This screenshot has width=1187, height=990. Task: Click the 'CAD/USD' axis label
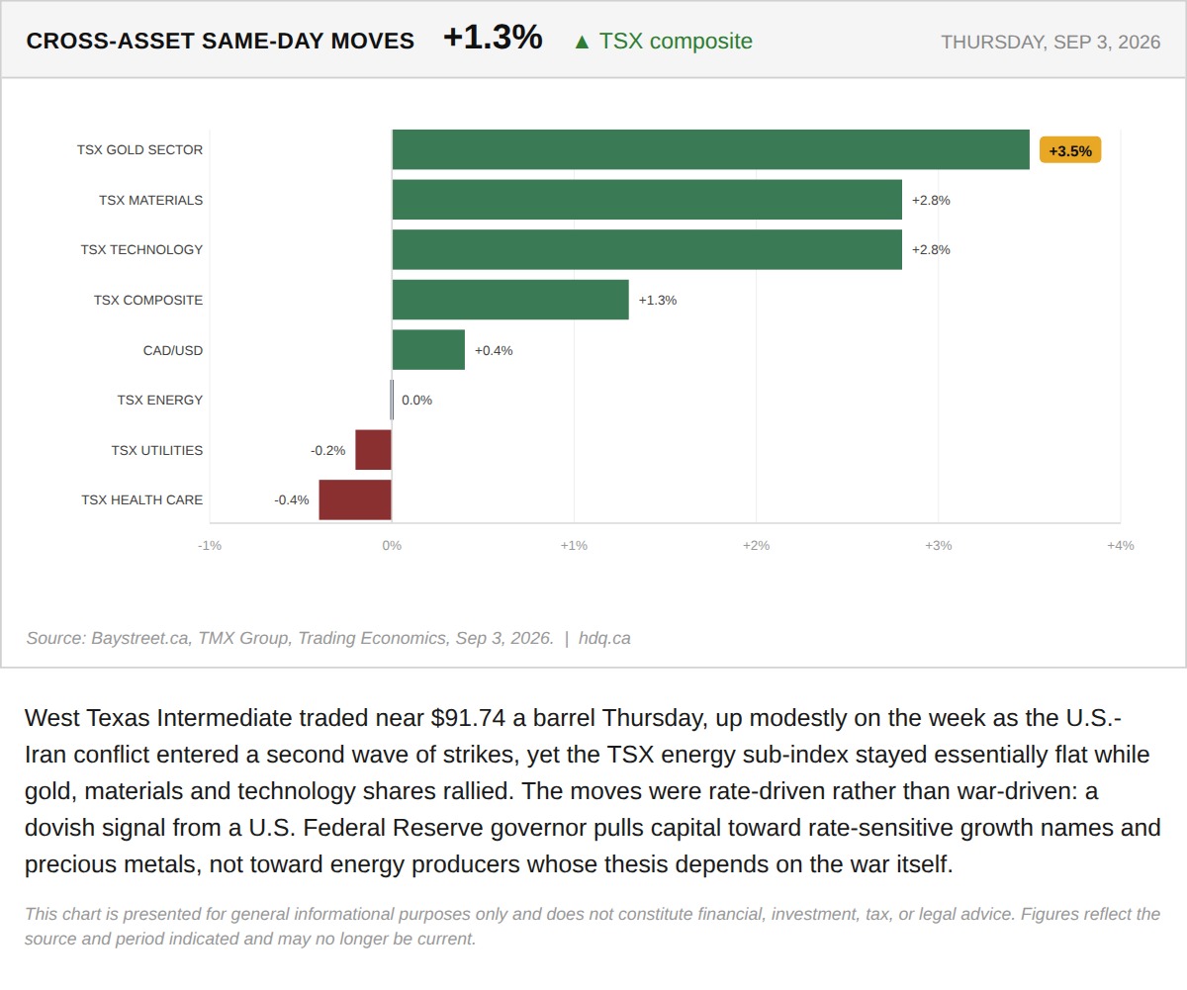(173, 350)
